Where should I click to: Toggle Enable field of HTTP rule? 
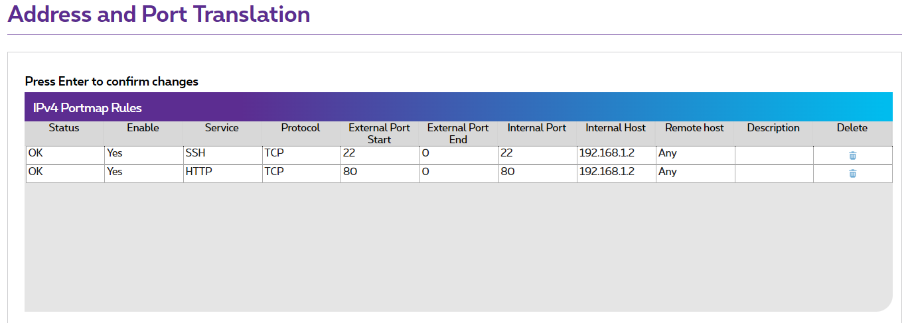pos(143,172)
